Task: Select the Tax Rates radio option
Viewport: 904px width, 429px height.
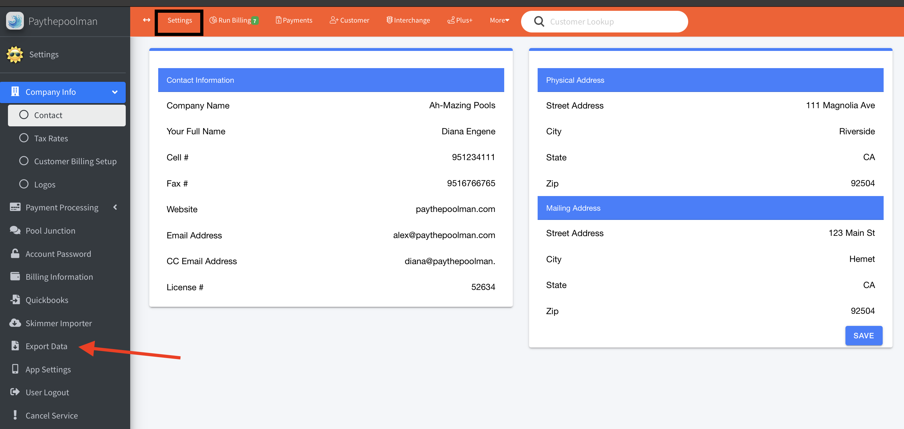Action: pos(24,138)
